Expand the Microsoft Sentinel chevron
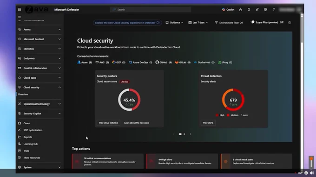Image resolution: width=316 pixels, height=177 pixels. (59, 39)
